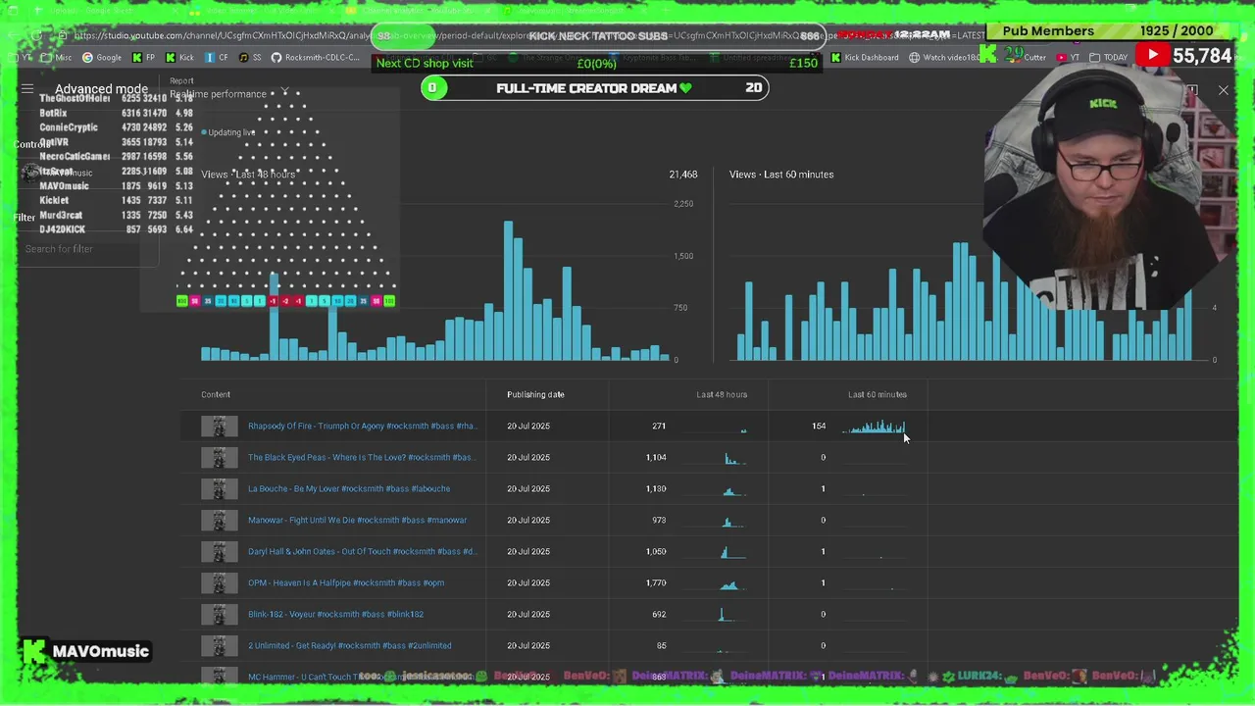
Task: Open the Google bookmark
Action: [102, 58]
